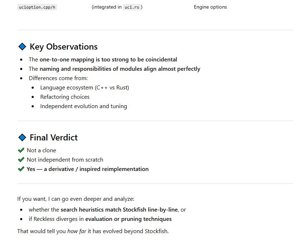Click the blue diamond beside Key Observations
The width and height of the screenshot is (297, 241).
pos(22,47)
